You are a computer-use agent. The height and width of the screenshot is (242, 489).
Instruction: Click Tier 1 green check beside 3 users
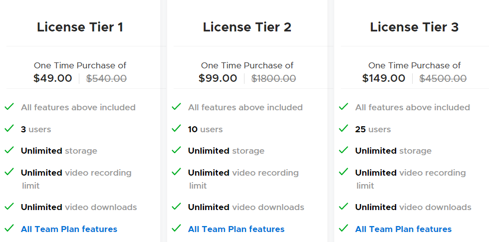(9, 128)
